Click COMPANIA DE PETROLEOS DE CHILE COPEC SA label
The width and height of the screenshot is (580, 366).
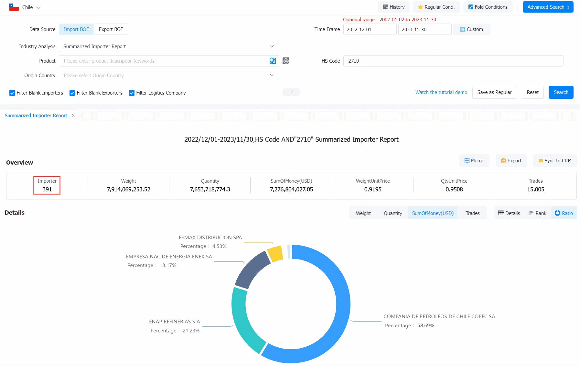[439, 317]
